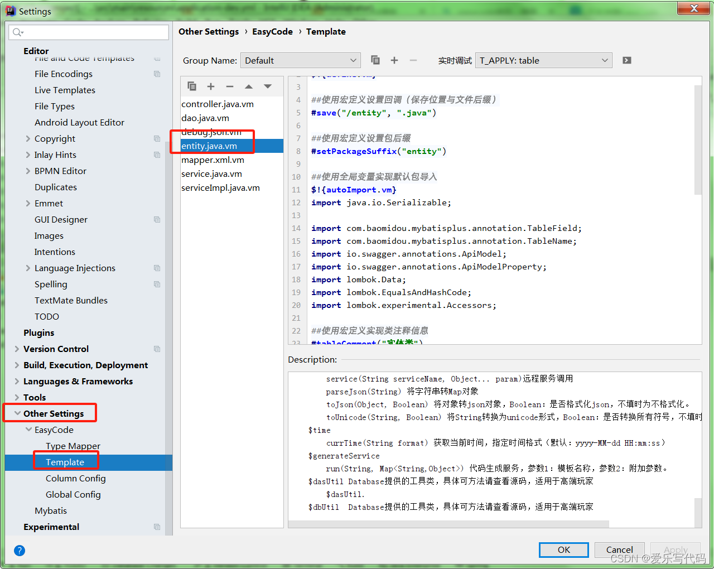
Task: Open Global Config settings
Action: click(73, 494)
